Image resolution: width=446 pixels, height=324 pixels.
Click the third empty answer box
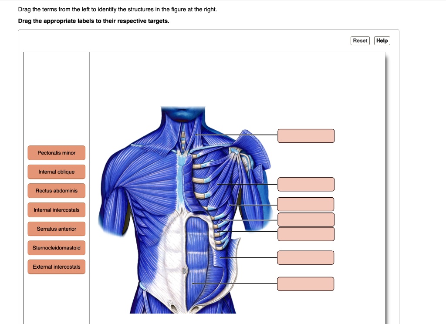(x=306, y=204)
